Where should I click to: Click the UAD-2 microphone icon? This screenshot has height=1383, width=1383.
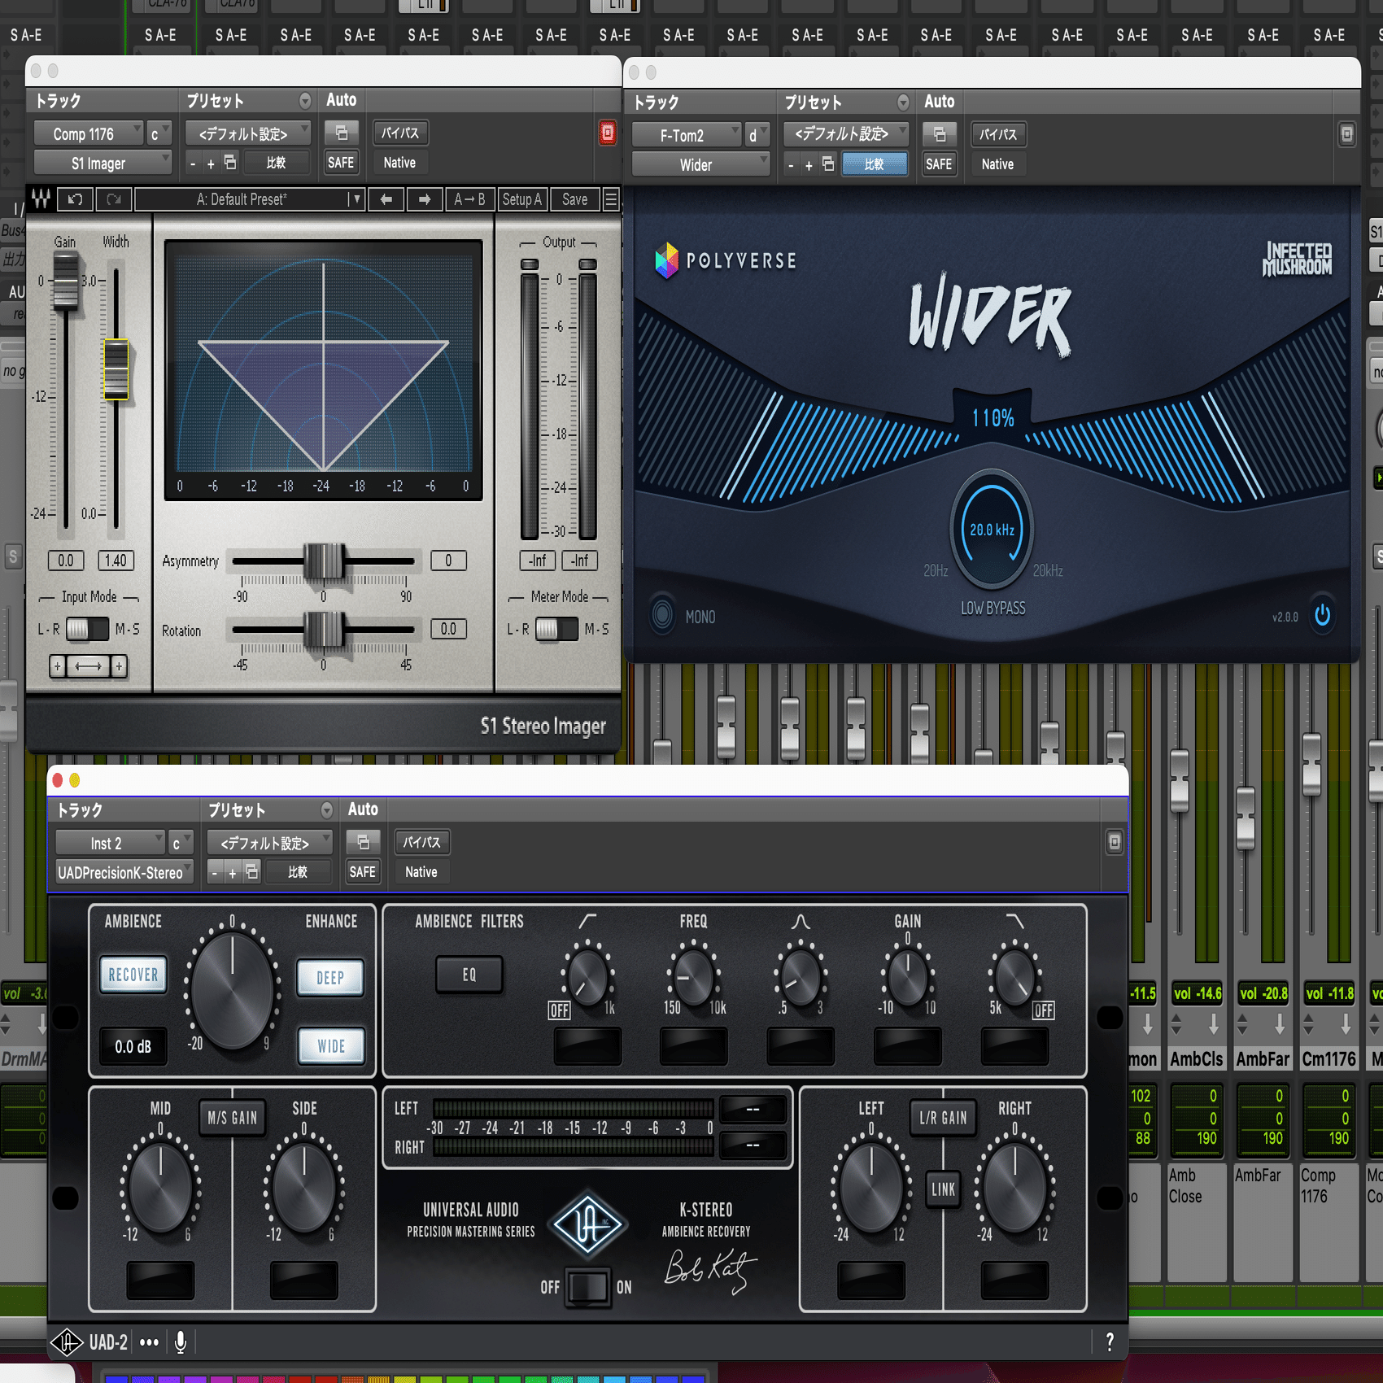coord(181,1342)
